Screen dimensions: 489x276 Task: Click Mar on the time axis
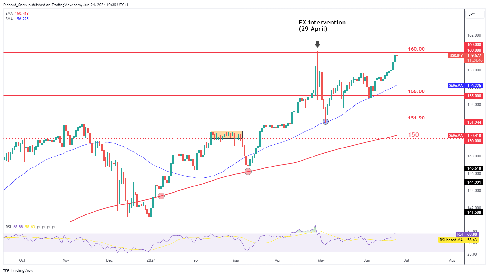point(236,260)
